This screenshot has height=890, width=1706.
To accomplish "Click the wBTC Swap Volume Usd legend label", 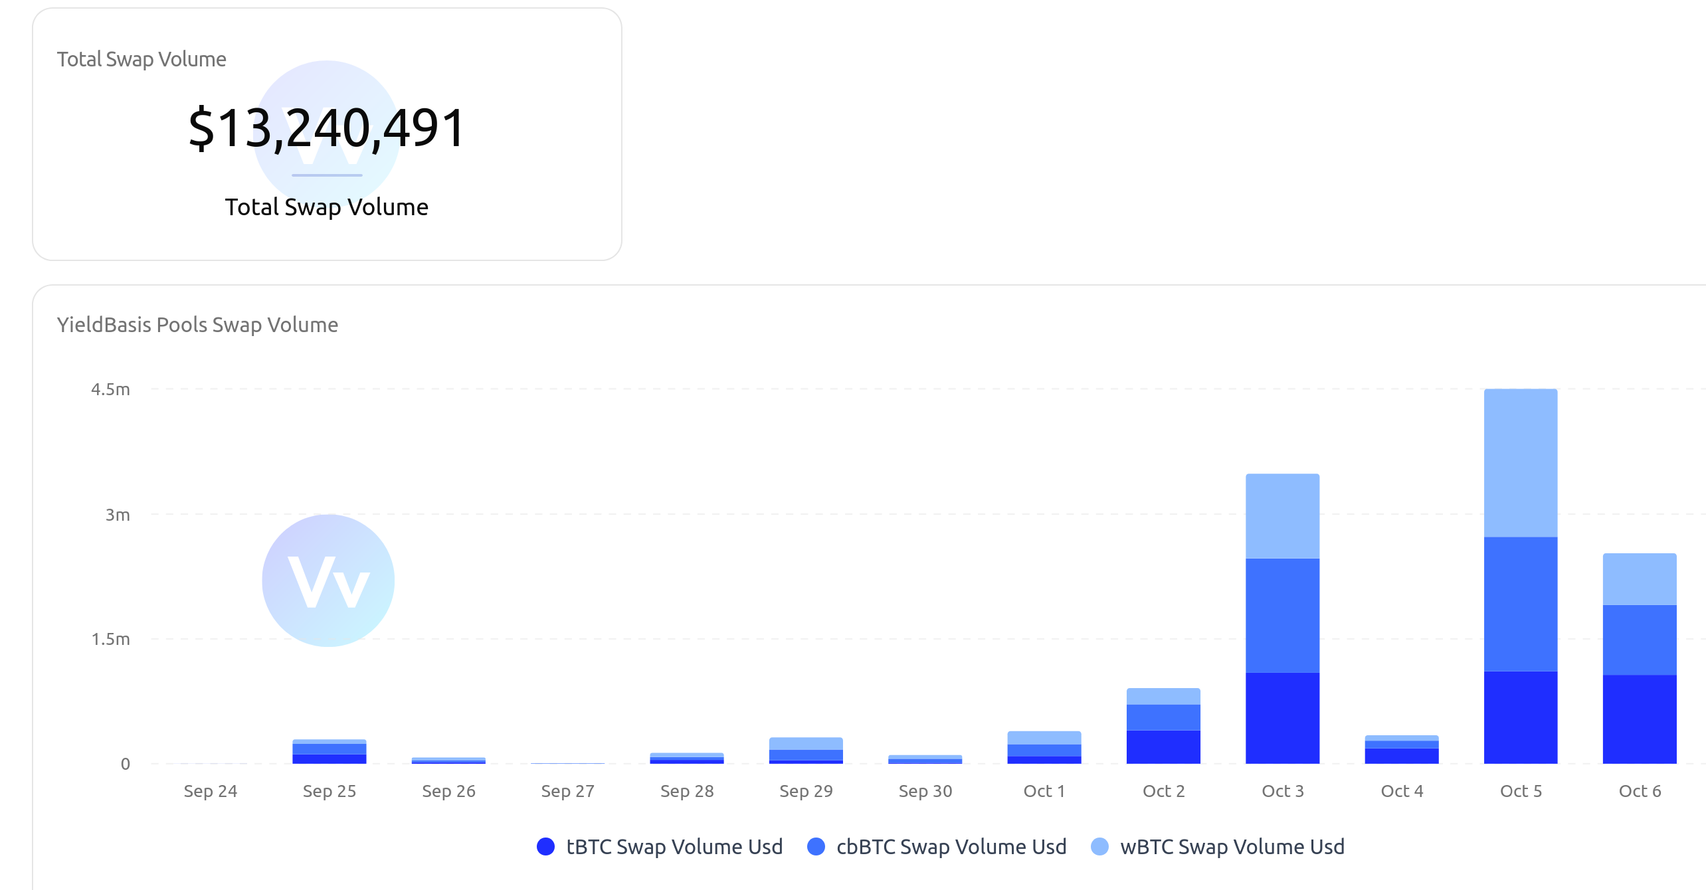I will click(x=1232, y=846).
